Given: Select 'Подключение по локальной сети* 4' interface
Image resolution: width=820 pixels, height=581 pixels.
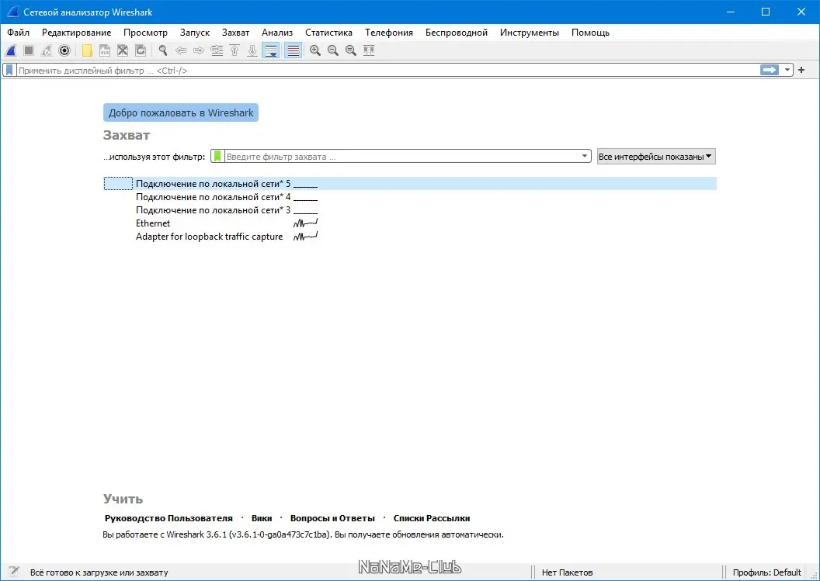Looking at the screenshot, I should point(410,197).
